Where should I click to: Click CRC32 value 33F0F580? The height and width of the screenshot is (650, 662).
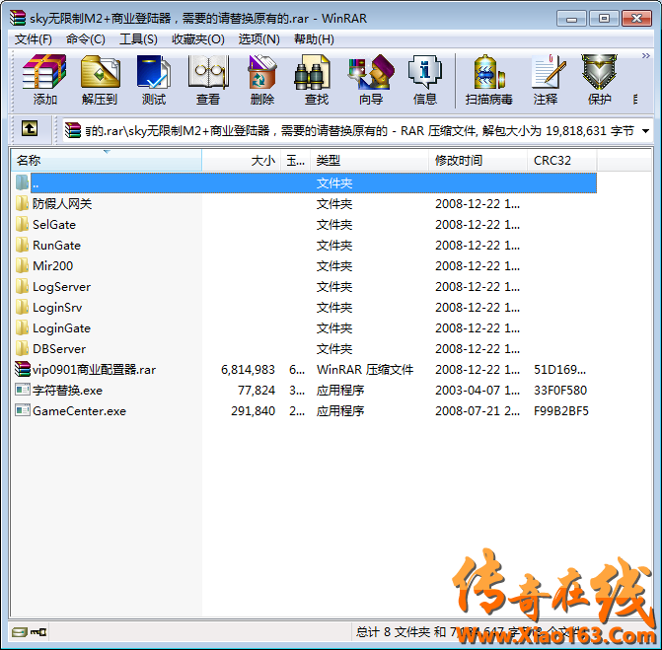tap(560, 391)
